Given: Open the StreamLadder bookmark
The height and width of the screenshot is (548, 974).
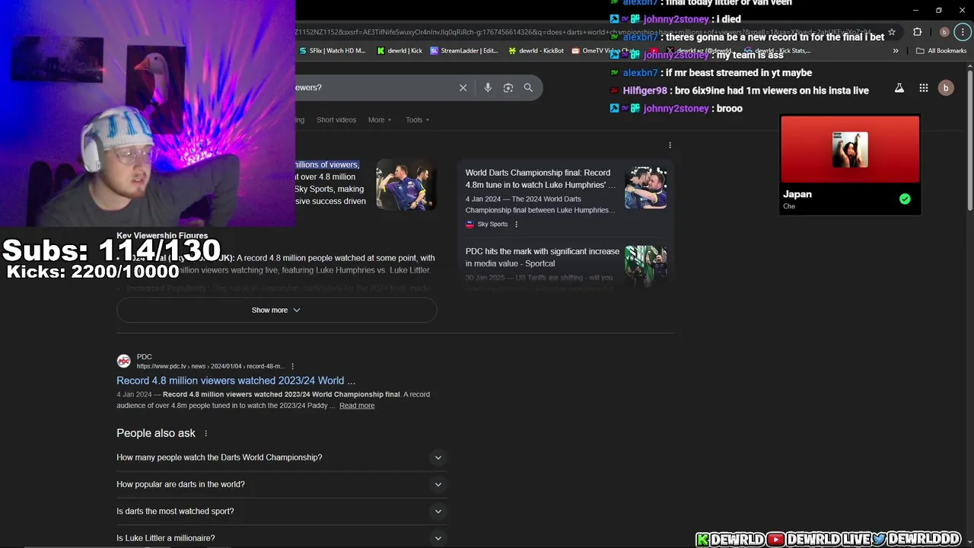Looking at the screenshot, I should coord(464,51).
